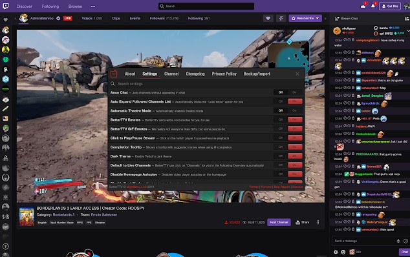Switch to the Changelog tab
The image size is (410, 257).
195,74
